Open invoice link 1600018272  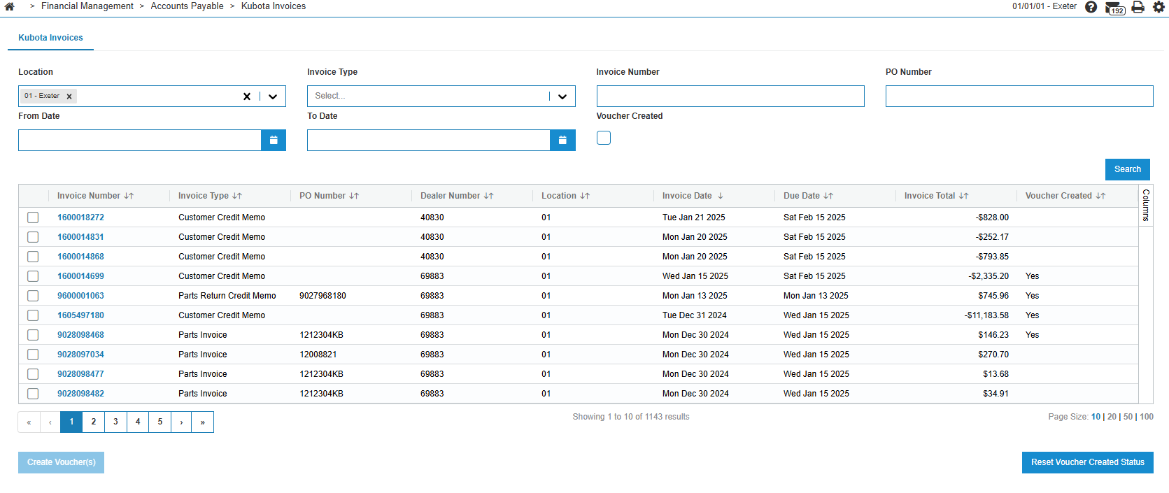pyautogui.click(x=80, y=217)
